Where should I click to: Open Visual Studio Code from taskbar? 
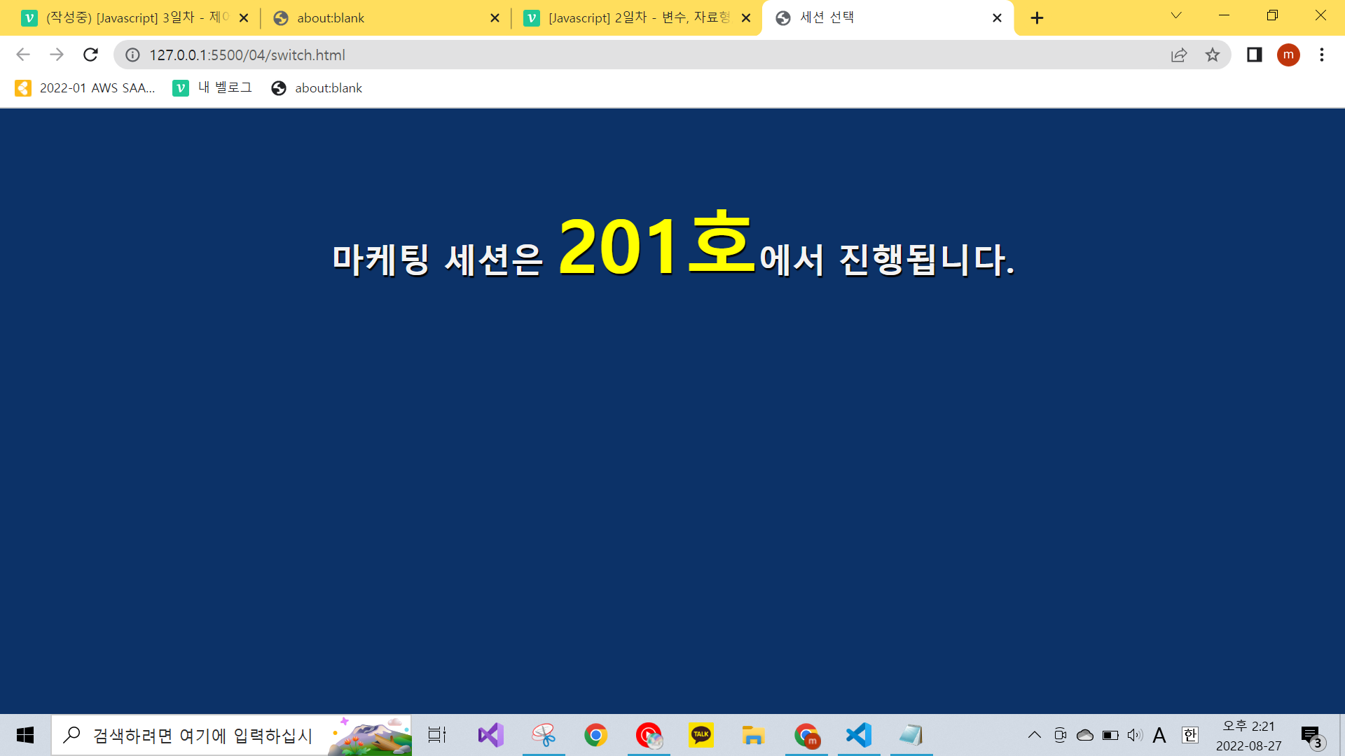click(859, 735)
